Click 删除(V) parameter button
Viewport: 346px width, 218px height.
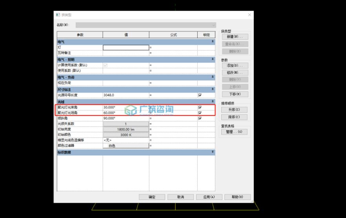pos(235,79)
